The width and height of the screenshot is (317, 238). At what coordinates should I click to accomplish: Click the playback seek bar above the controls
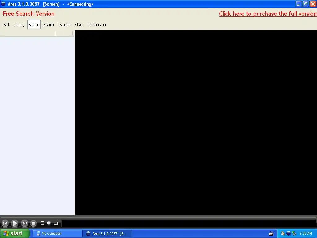click(x=158, y=217)
